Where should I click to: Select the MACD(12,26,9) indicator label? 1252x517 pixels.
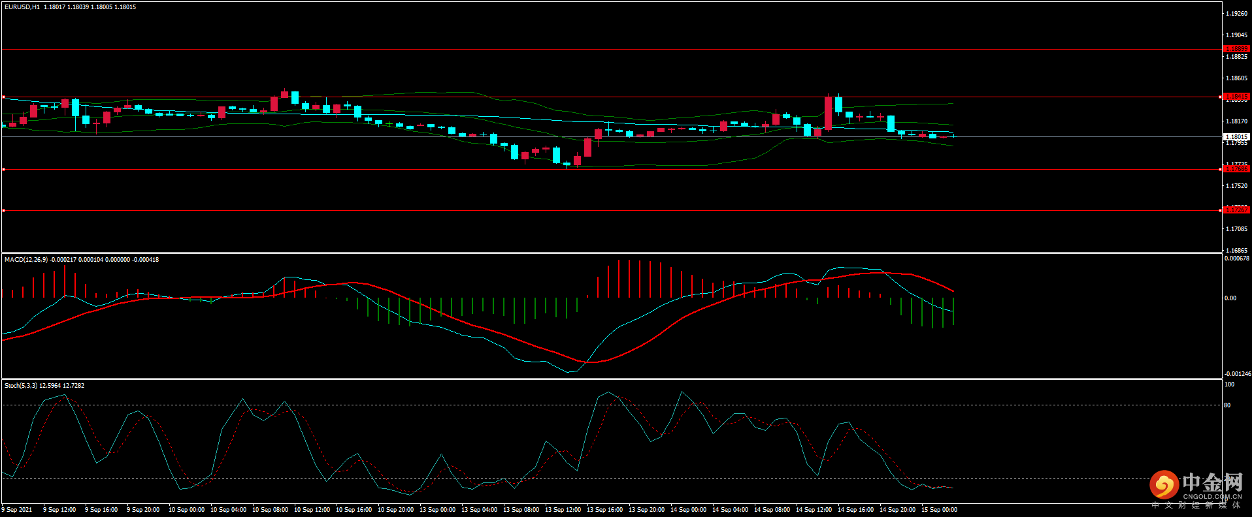(x=26, y=260)
